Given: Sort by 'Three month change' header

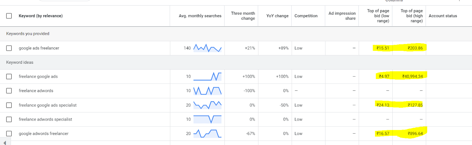Looking at the screenshot, I should [243, 16].
